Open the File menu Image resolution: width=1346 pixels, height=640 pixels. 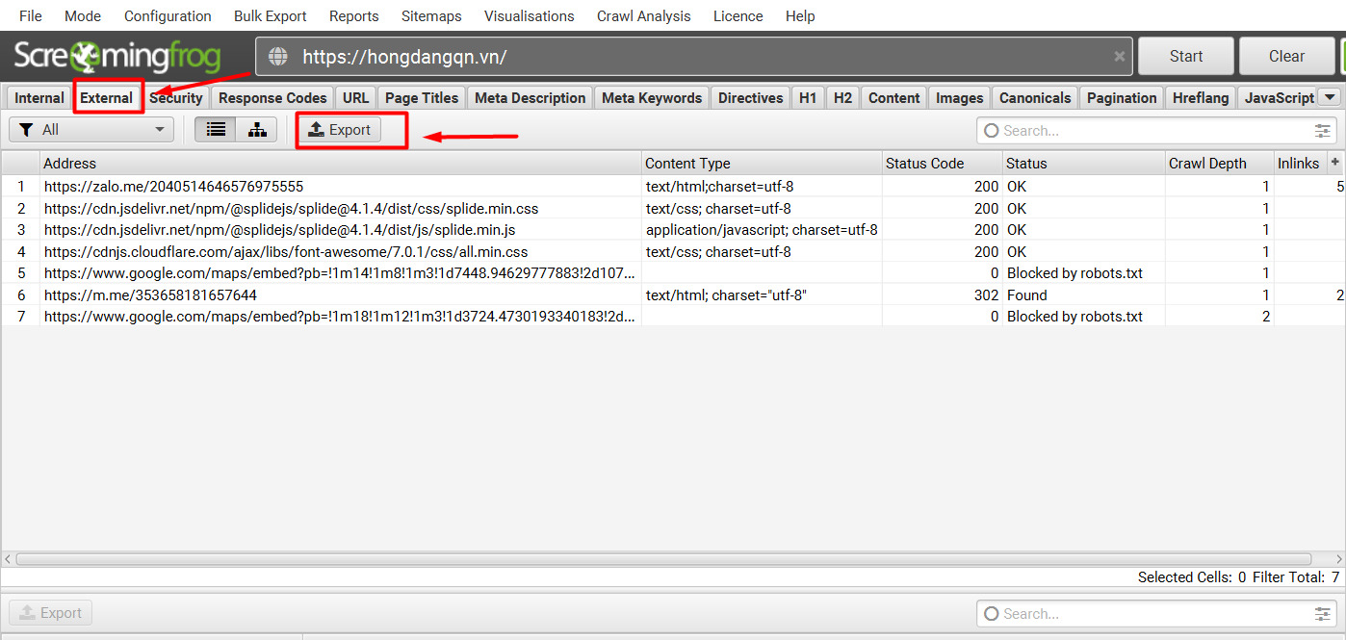tap(31, 16)
